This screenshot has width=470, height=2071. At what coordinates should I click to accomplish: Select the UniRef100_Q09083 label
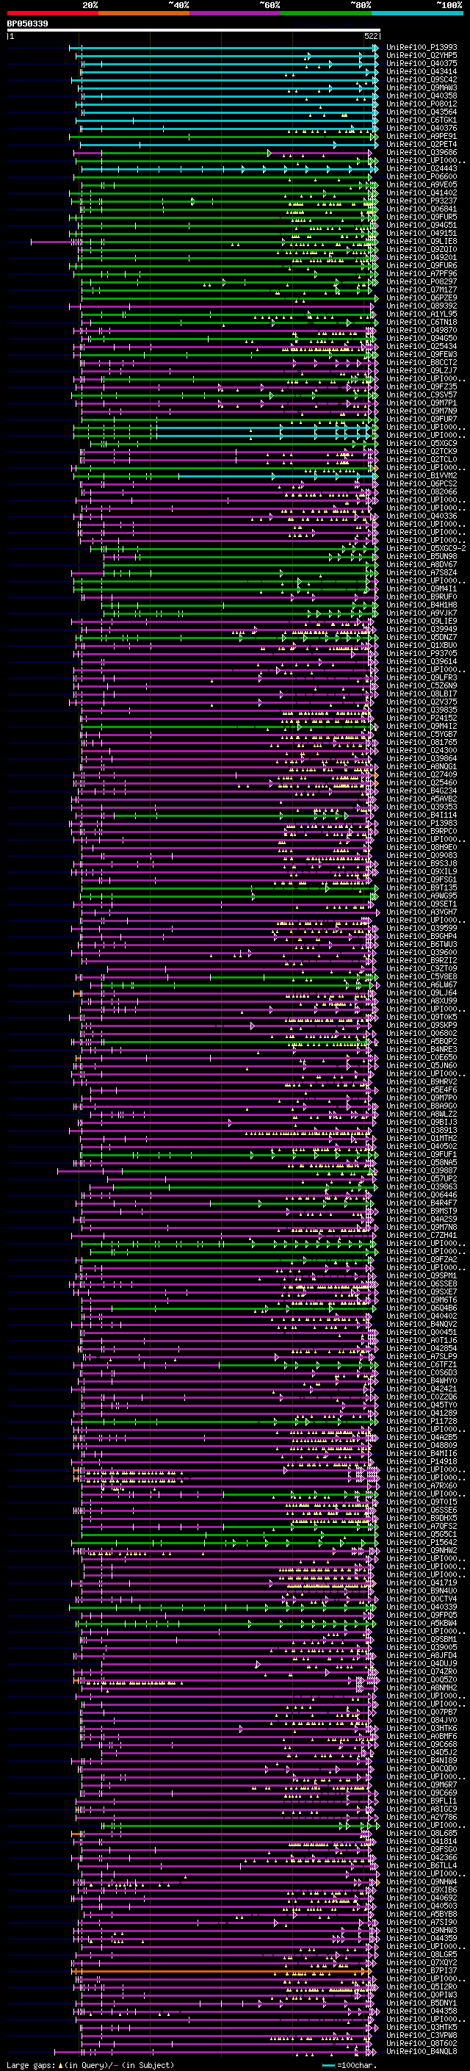422,855
